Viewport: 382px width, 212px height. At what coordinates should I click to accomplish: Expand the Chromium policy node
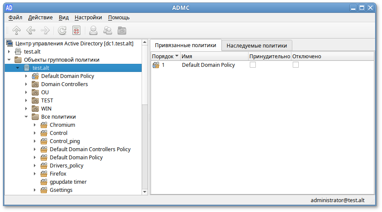pos(35,125)
